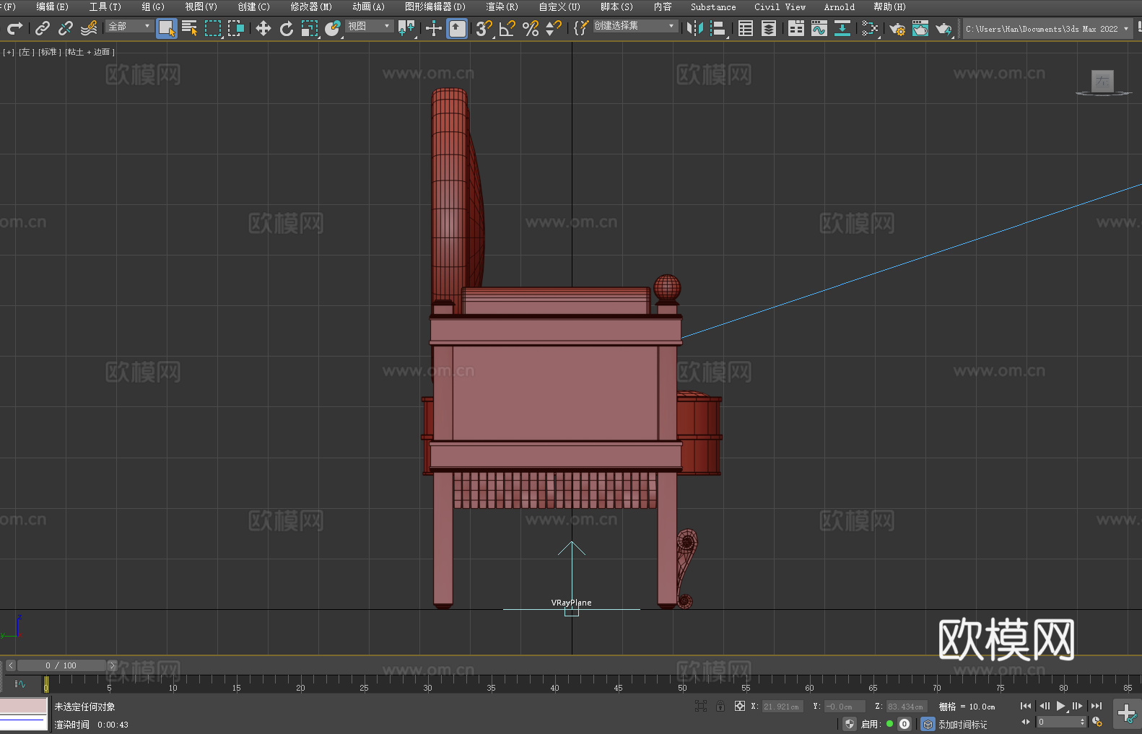Open Schematic View icon
Viewport: 1142px width, 734px height.
(870, 28)
